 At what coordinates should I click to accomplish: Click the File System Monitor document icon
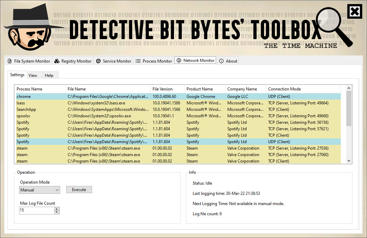click(10, 61)
